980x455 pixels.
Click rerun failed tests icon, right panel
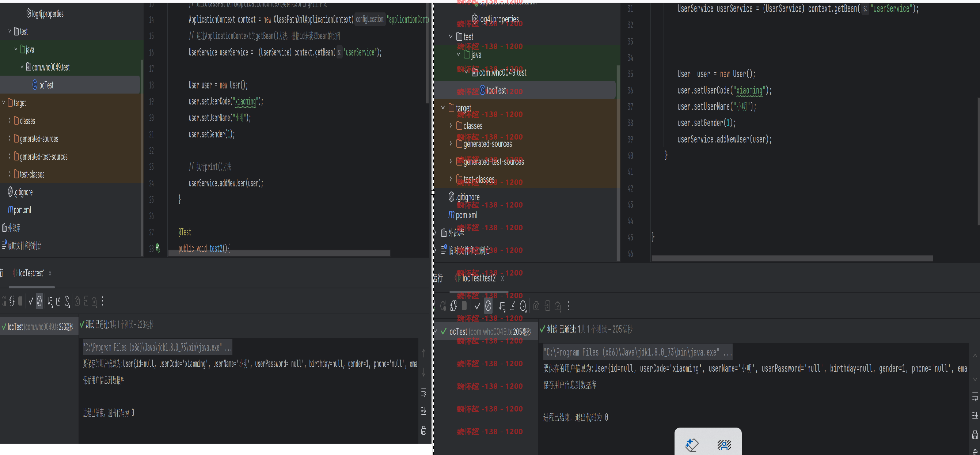pos(453,306)
